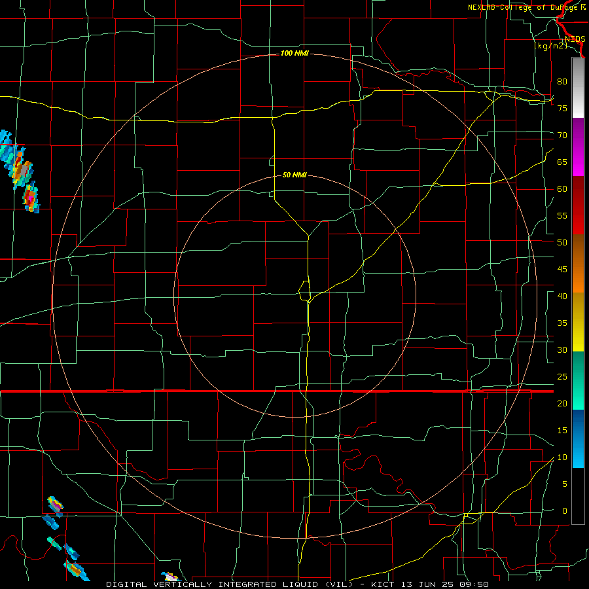
Task: Select the gray-white top segment of the legend
Action: tap(578, 88)
